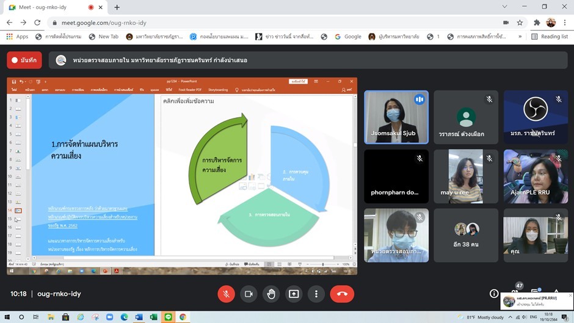Viewport: 574px width, 323px height.
Task: Open the Apps bookmark shortcut
Action: [17, 37]
